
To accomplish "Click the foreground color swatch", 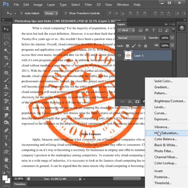I will click(5, 178).
